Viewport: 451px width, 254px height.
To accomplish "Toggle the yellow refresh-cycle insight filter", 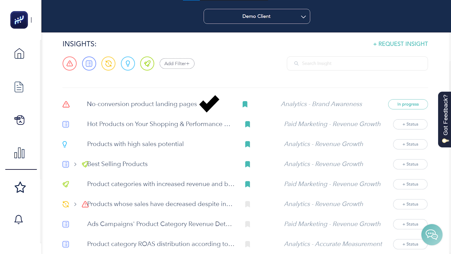I will tap(109, 63).
